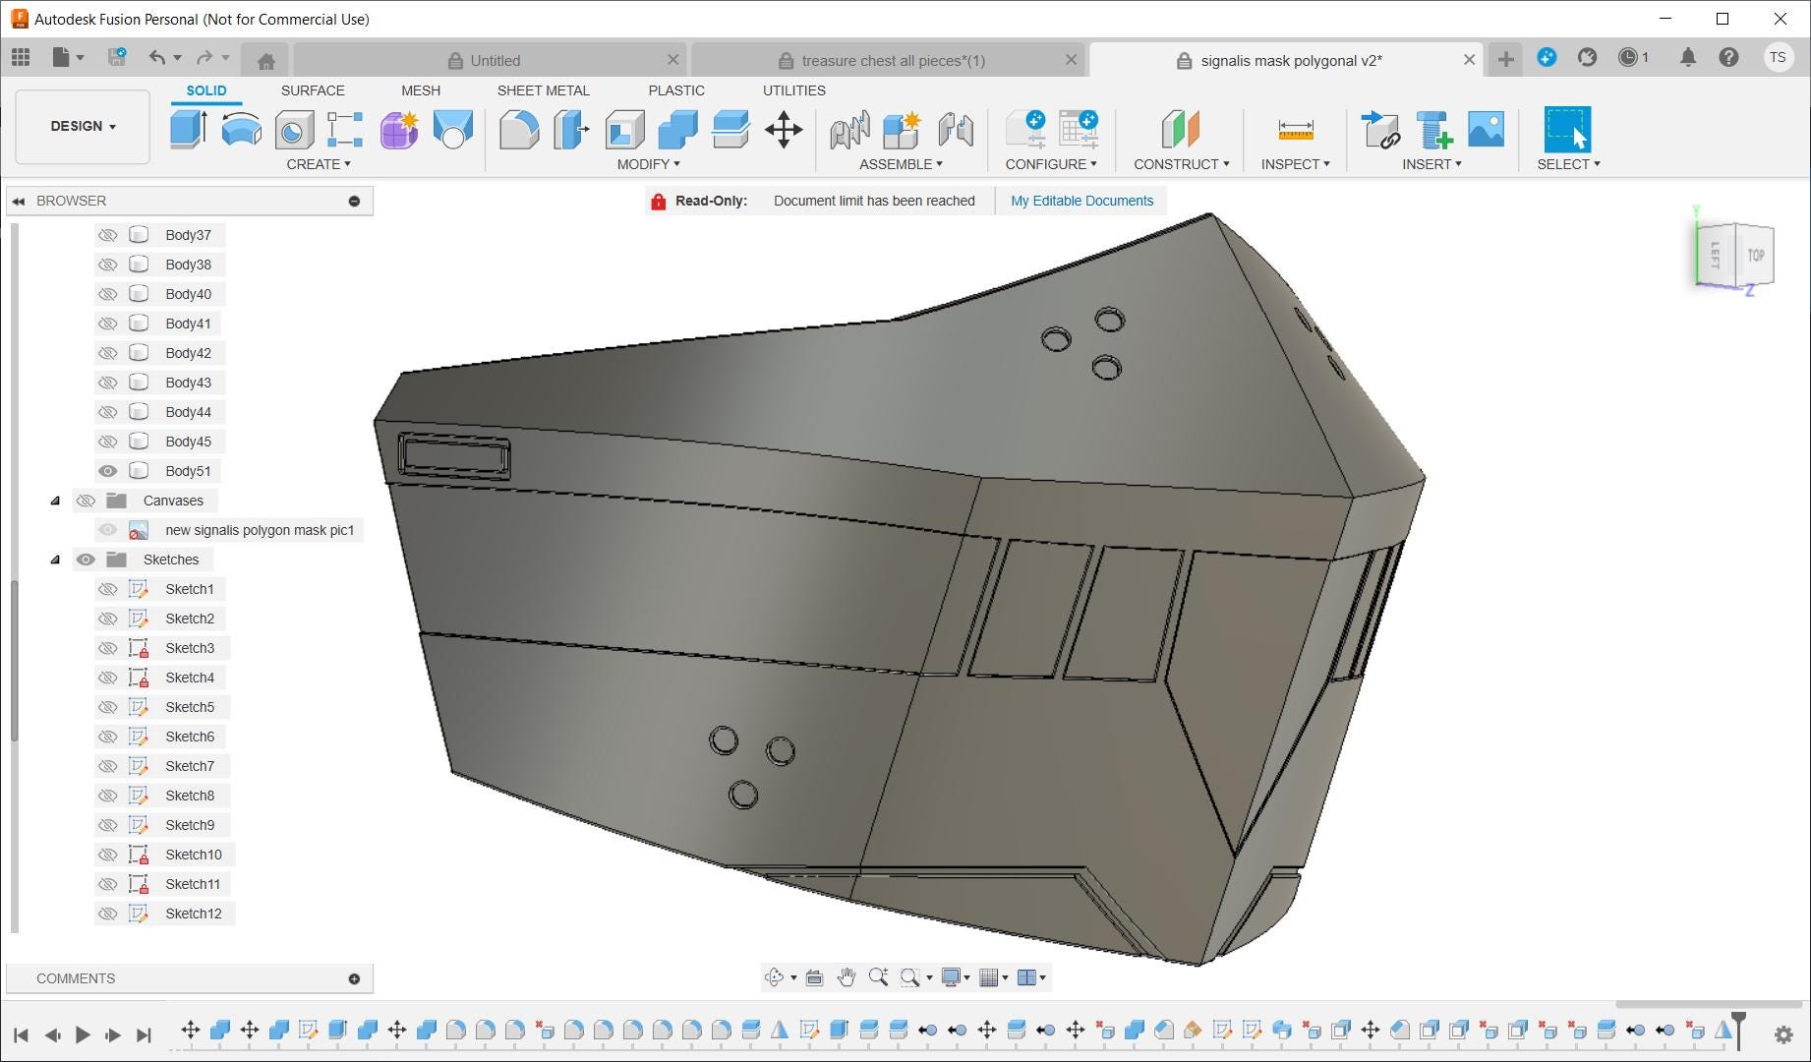The height and width of the screenshot is (1062, 1811).
Task: Click the timeline position marker
Action: coord(1738,1029)
